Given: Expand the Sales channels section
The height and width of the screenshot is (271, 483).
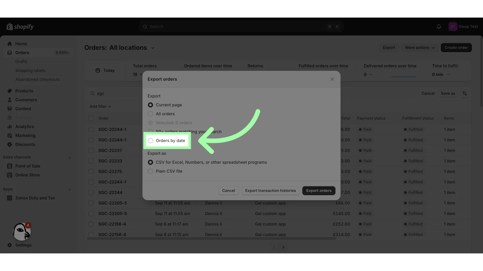Looking at the screenshot, I should 70,158.
